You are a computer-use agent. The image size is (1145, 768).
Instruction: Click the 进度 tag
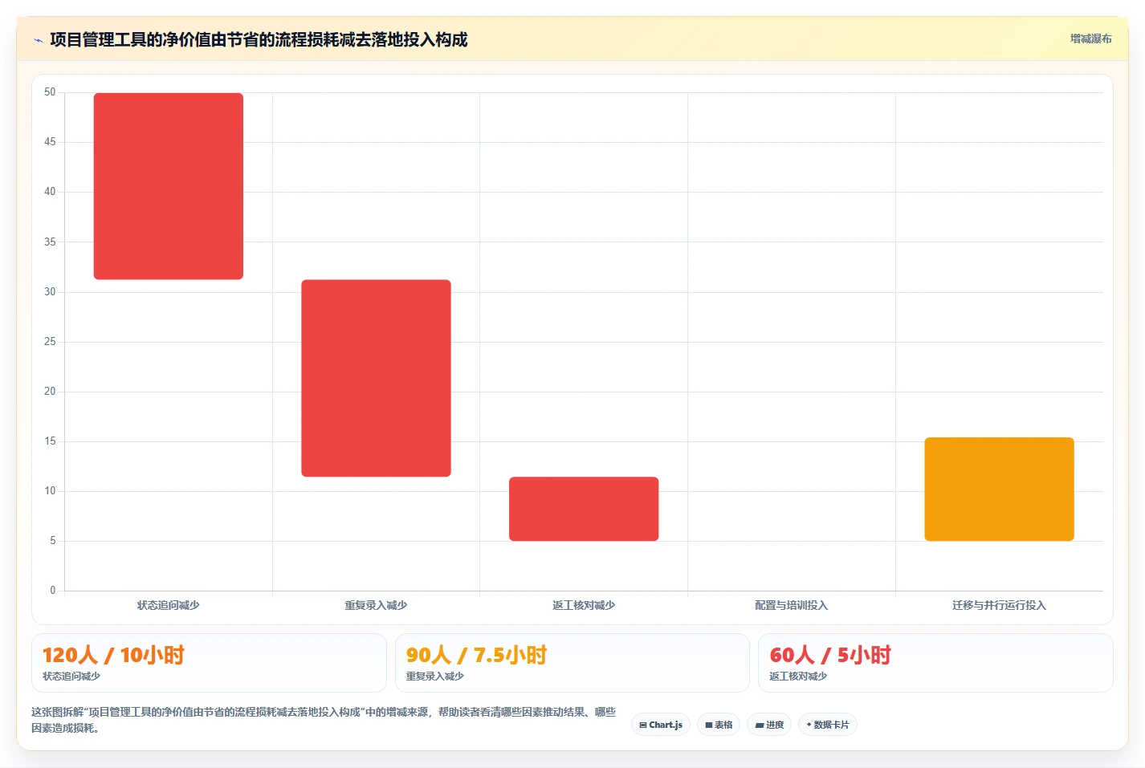coord(769,725)
